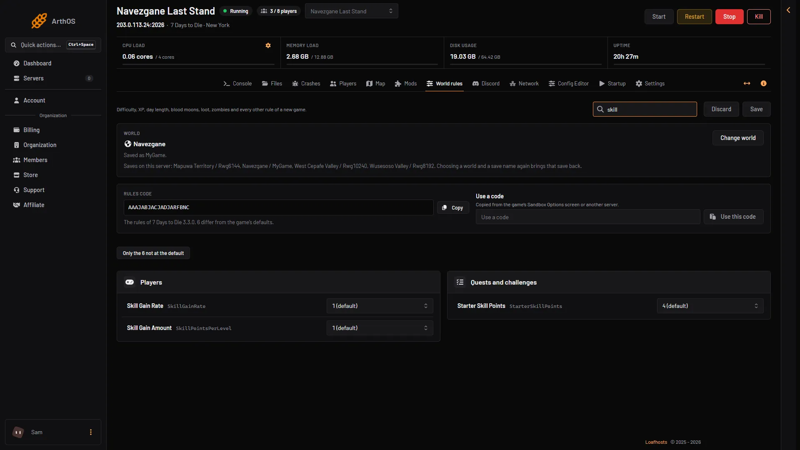Click the CPU load settings gear icon
Image resolution: width=800 pixels, height=450 pixels.
pos(268,45)
